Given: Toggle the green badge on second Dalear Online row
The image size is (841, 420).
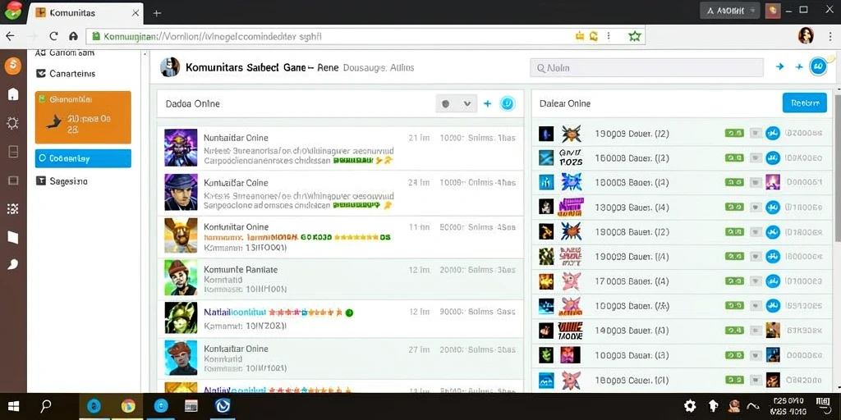Looking at the screenshot, I should coord(733,158).
